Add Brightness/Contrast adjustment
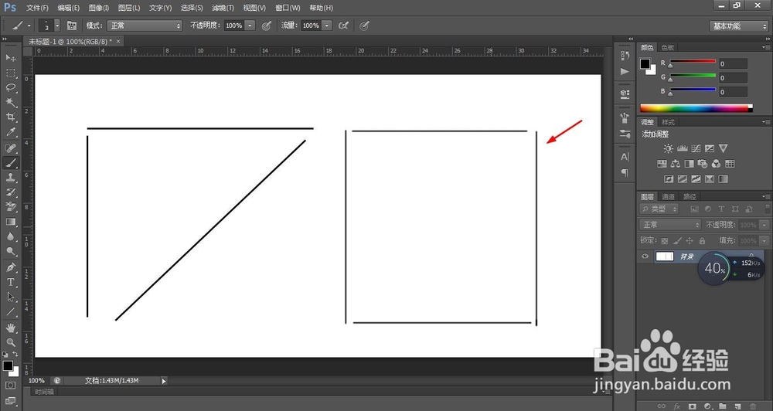773x411 pixels. (668, 148)
